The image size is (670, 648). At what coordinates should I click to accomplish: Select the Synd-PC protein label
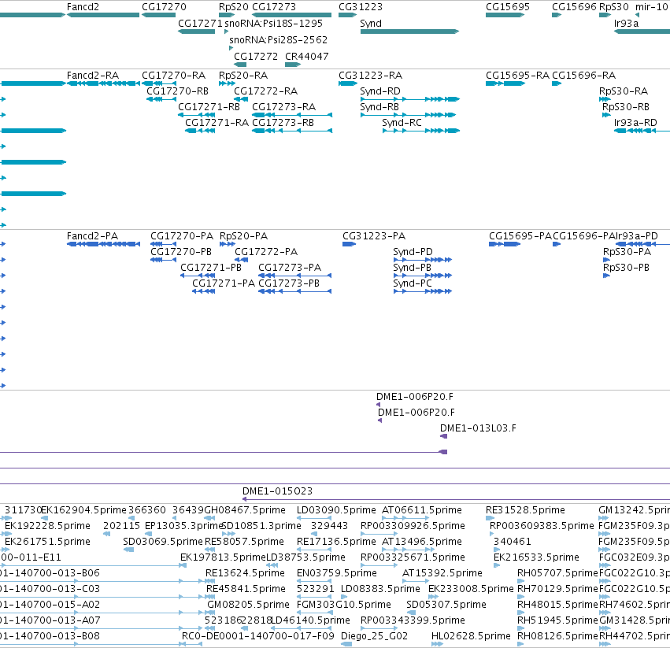pyautogui.click(x=413, y=283)
